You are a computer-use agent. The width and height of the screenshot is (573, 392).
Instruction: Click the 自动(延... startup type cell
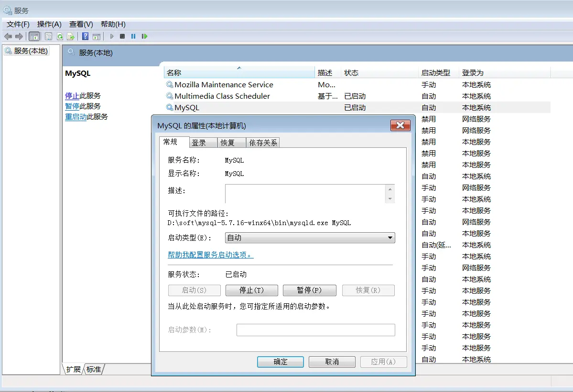pyautogui.click(x=436, y=245)
